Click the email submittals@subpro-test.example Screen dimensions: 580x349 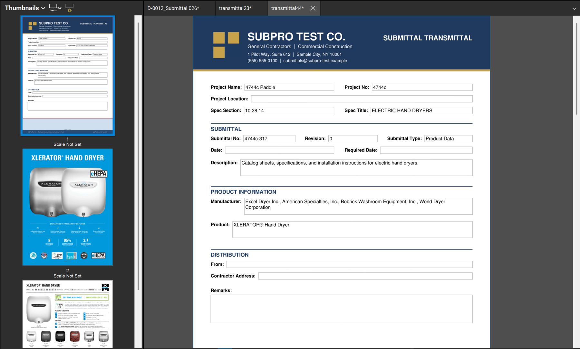tap(315, 61)
